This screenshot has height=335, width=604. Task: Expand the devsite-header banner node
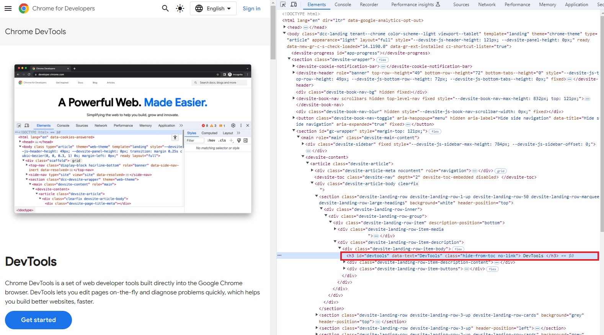pos(294,72)
